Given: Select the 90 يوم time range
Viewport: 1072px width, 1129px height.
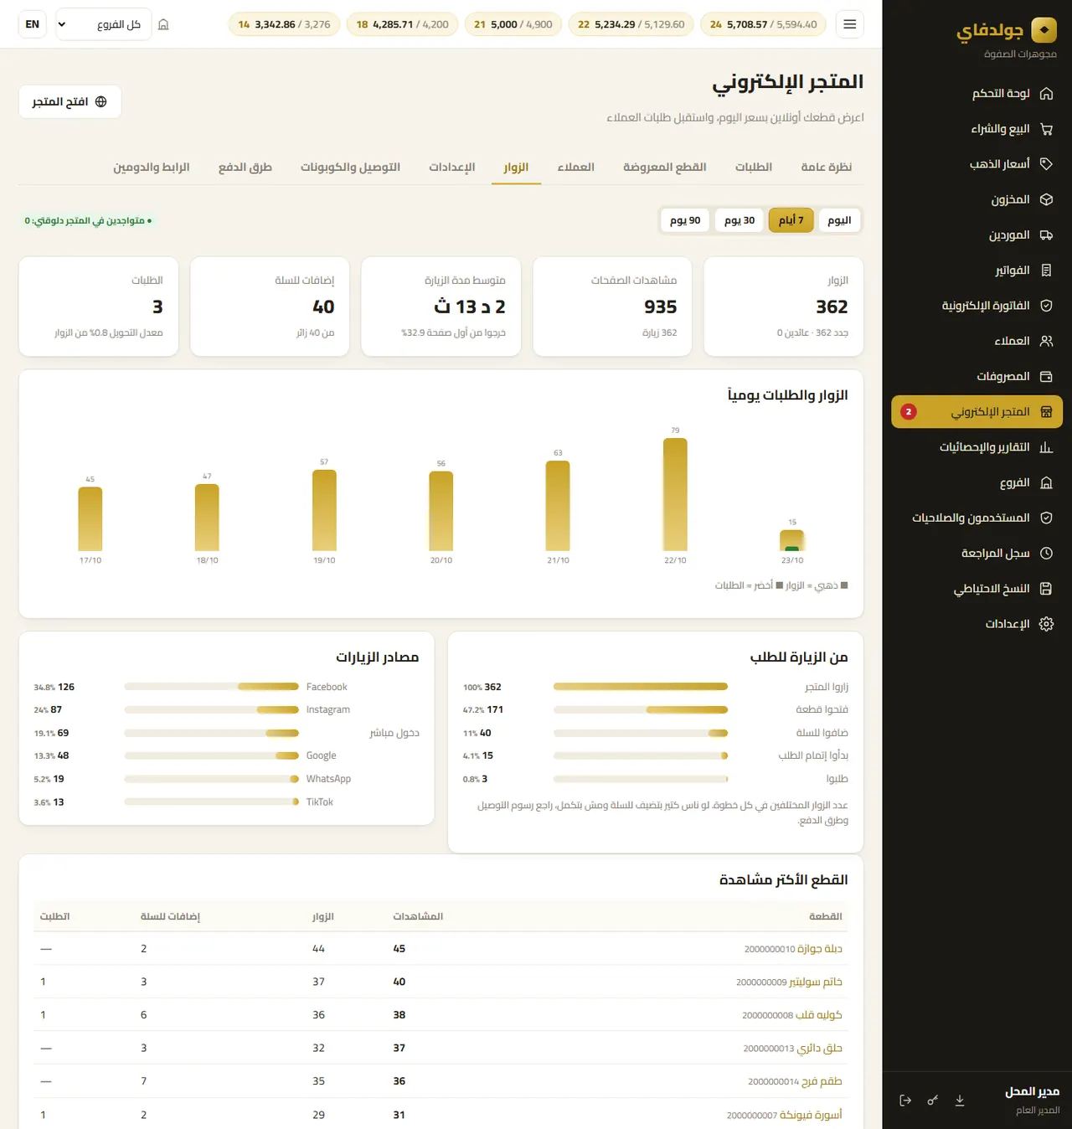Looking at the screenshot, I should (x=685, y=220).
